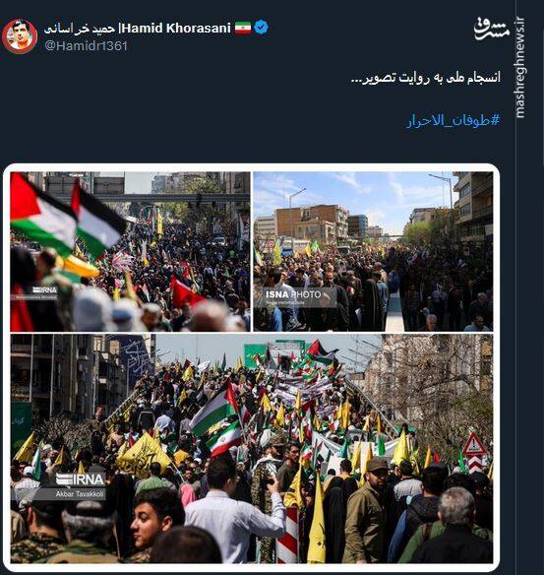Click the green highway sign in bottom photo

(255, 355)
